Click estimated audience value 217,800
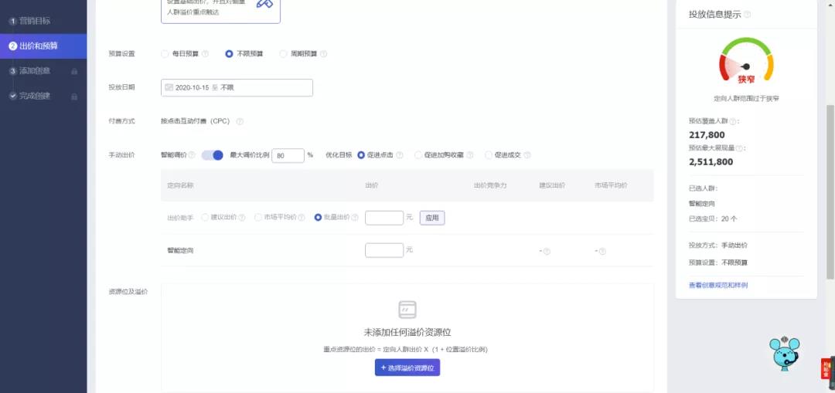 point(707,135)
